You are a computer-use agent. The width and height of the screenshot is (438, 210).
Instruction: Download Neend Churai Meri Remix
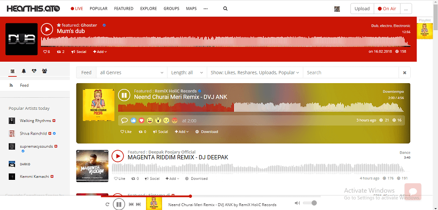point(207,132)
